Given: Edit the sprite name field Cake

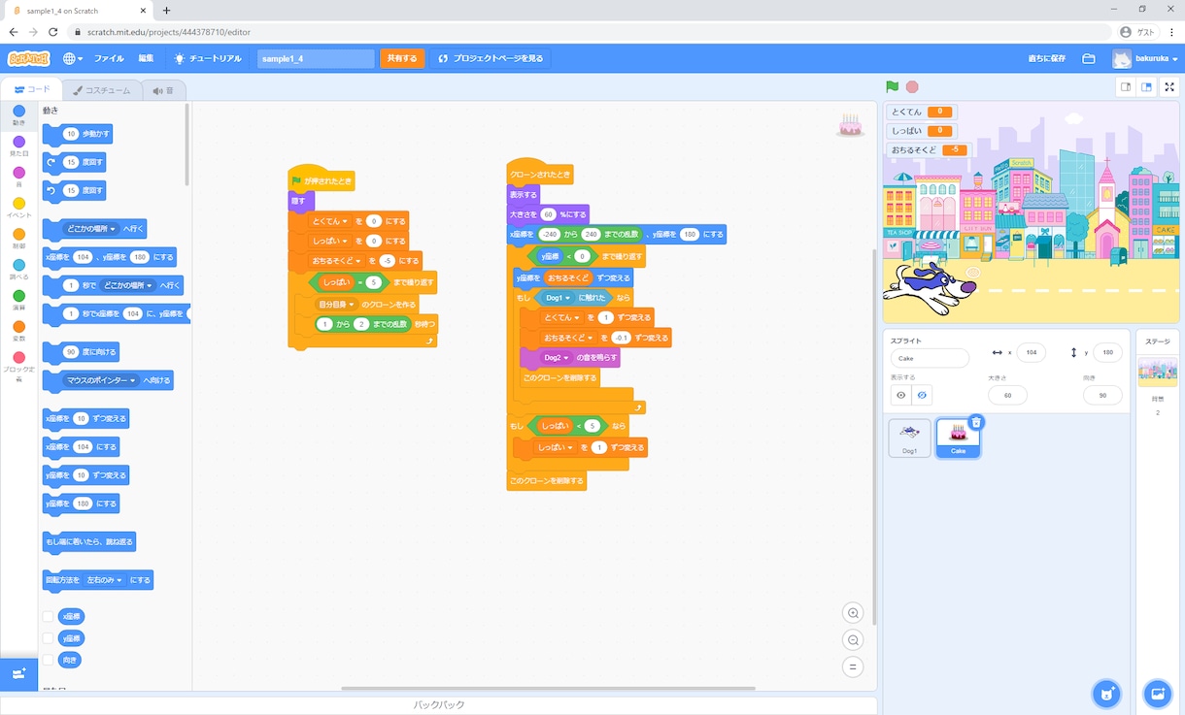Looking at the screenshot, I should 930,358.
